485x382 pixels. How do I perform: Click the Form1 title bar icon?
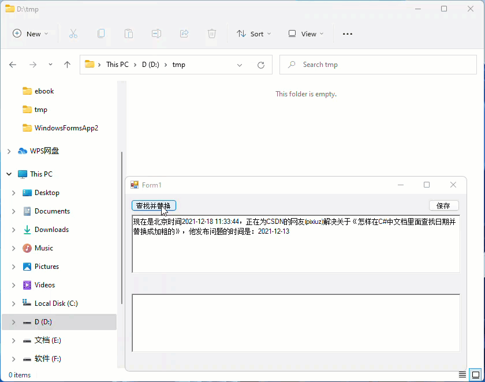click(134, 185)
